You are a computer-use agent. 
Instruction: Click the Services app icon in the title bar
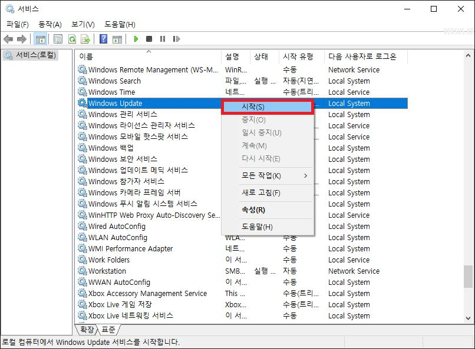(x=9, y=9)
